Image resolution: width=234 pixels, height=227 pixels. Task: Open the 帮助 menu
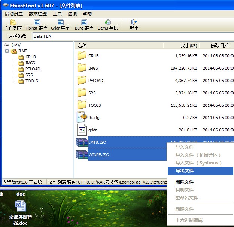(87, 14)
